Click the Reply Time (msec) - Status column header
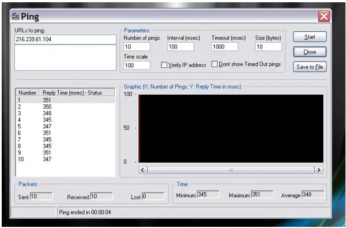The image size is (346, 228). 77,92
